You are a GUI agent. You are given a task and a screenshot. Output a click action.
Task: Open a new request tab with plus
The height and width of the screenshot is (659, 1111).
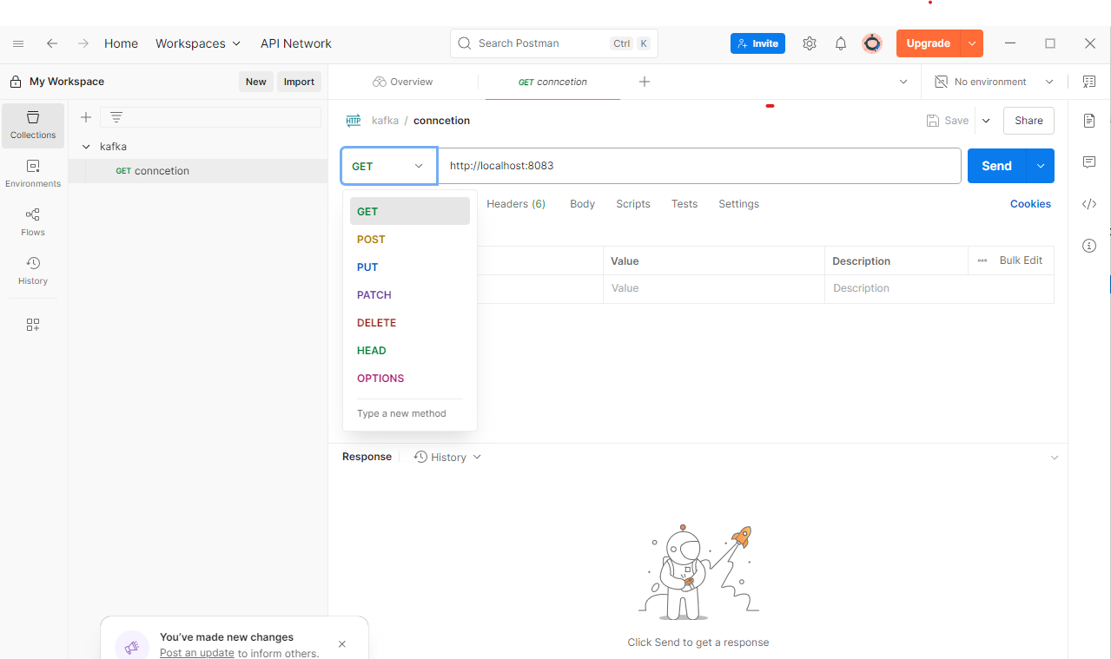click(645, 82)
